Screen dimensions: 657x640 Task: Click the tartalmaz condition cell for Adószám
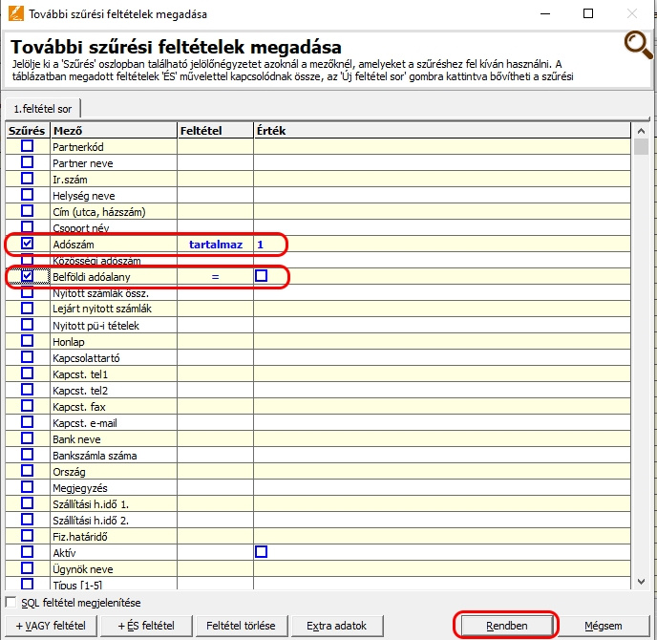coord(215,245)
